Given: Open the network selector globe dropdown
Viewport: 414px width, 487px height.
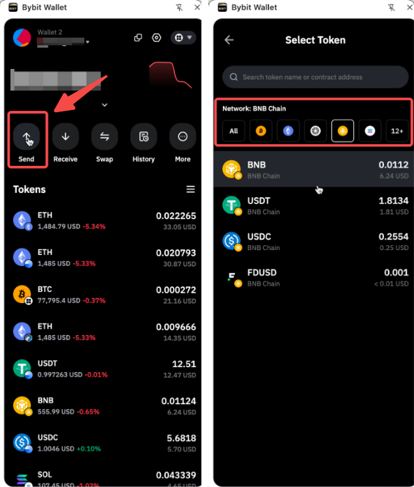Looking at the screenshot, I should [183, 38].
